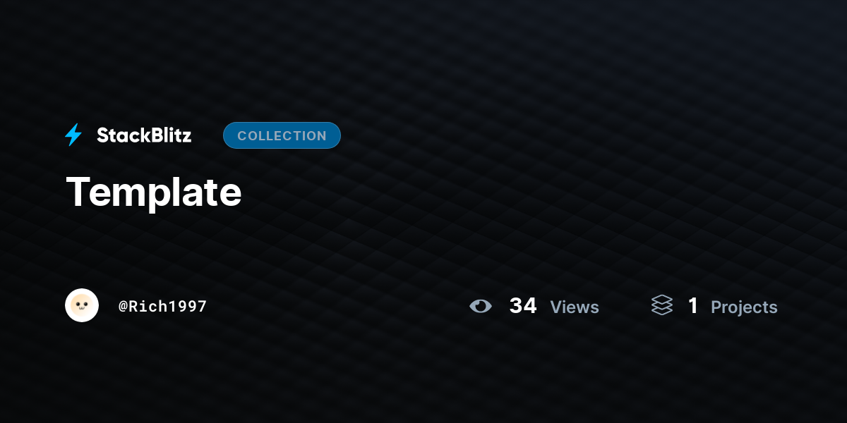Click the stacked layers projects icon

pos(662,305)
